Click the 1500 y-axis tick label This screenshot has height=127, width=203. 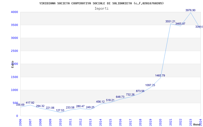pos(14,77)
